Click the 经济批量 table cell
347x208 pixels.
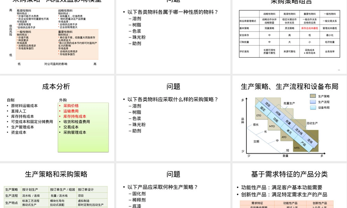(x=330, y=42)
